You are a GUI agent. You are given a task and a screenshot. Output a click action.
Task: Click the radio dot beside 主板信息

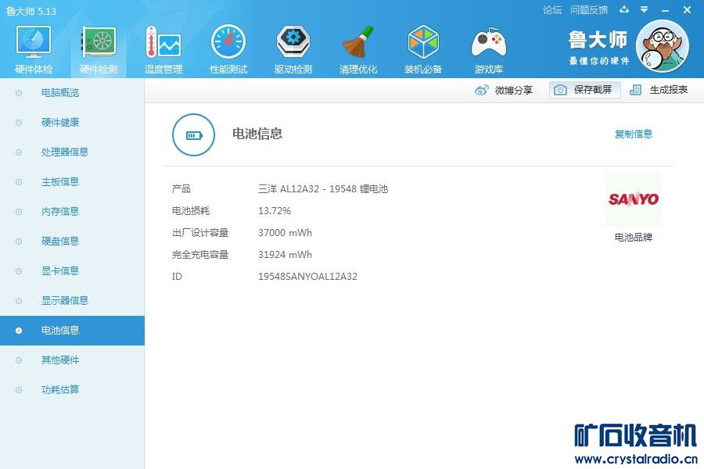[19, 182]
